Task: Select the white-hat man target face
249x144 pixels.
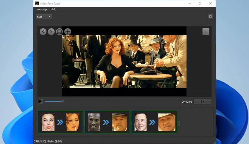Action: 167,122
